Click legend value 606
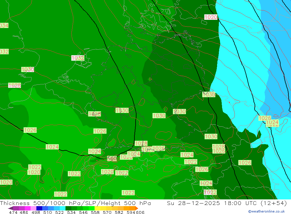 (140, 212)
